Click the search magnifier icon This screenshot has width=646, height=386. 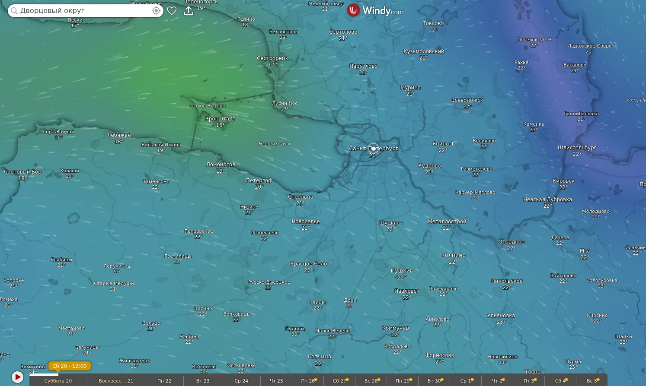coord(14,11)
